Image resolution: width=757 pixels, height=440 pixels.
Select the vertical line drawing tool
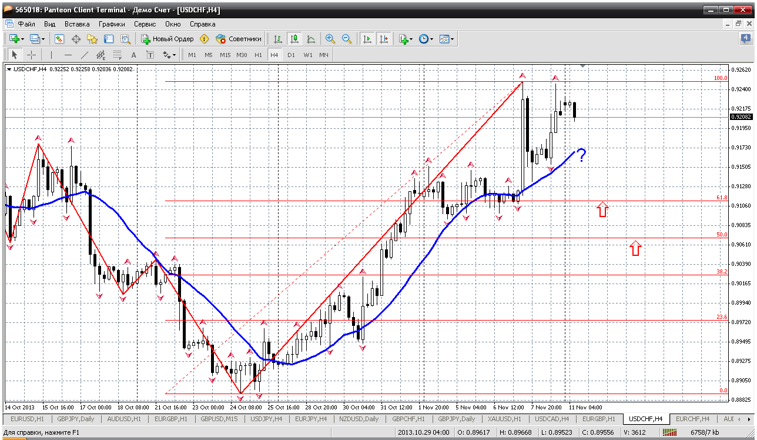coord(51,55)
